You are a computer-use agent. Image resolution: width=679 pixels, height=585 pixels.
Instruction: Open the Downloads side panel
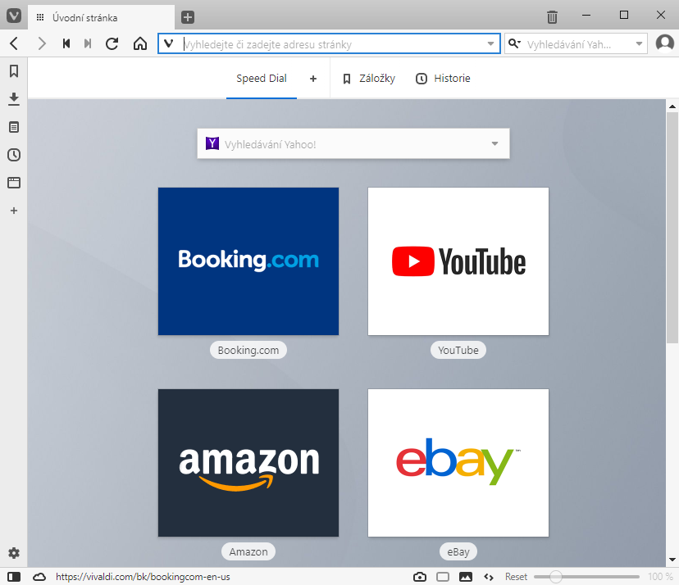coord(14,99)
